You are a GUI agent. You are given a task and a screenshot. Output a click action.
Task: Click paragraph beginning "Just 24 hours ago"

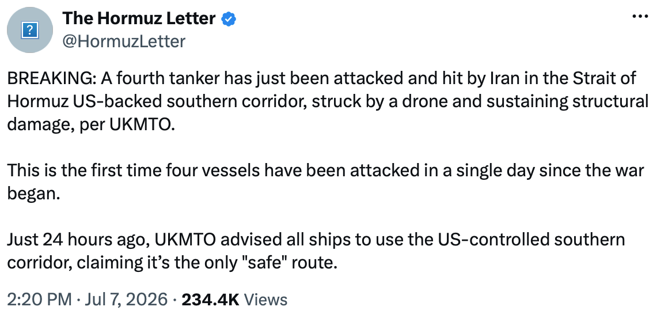tap(316, 251)
